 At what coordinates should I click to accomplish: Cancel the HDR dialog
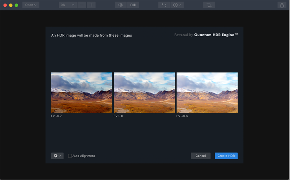tap(201, 156)
